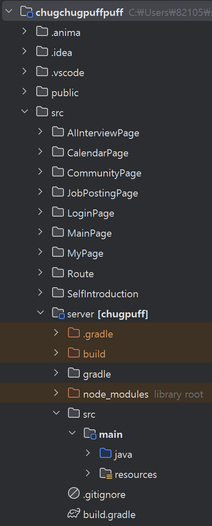This screenshot has width=212, height=526.
Task: Expand the LoginPage folder chevron
Action: pyautogui.click(x=40, y=212)
